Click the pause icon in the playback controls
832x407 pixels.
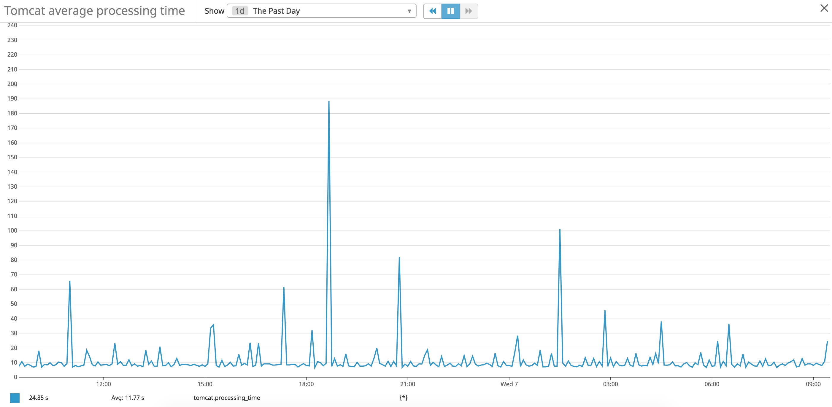tap(450, 11)
